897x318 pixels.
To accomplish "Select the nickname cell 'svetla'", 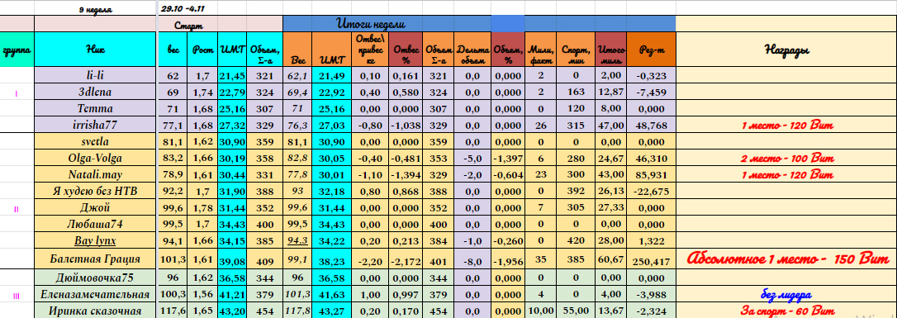I will coord(96,141).
